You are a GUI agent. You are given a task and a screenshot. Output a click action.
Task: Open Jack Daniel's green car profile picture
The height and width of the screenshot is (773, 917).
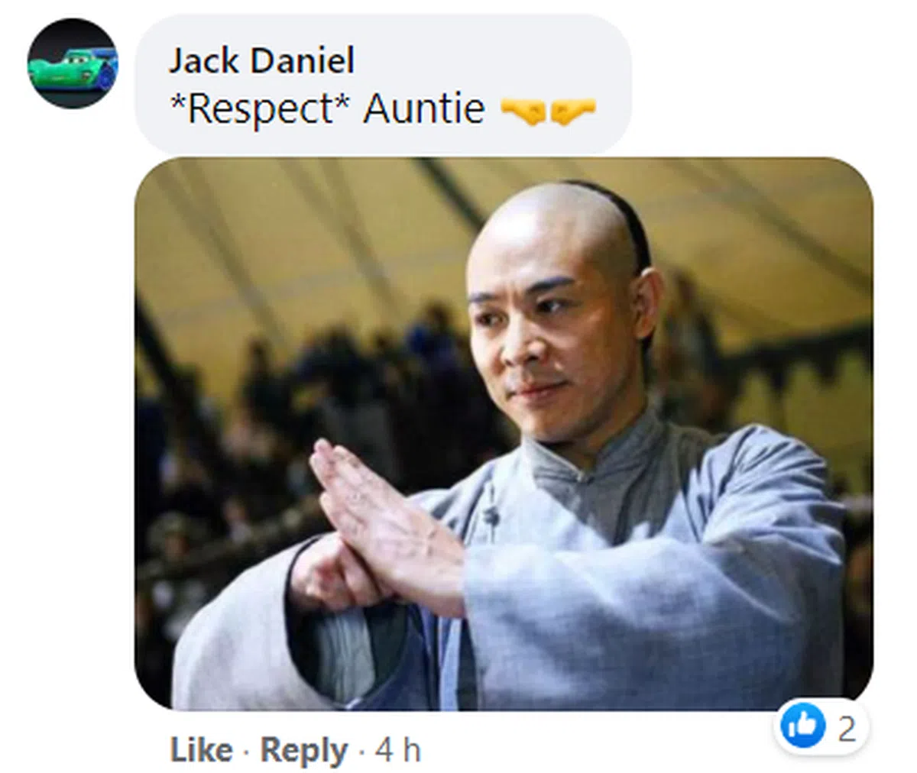[x=73, y=63]
